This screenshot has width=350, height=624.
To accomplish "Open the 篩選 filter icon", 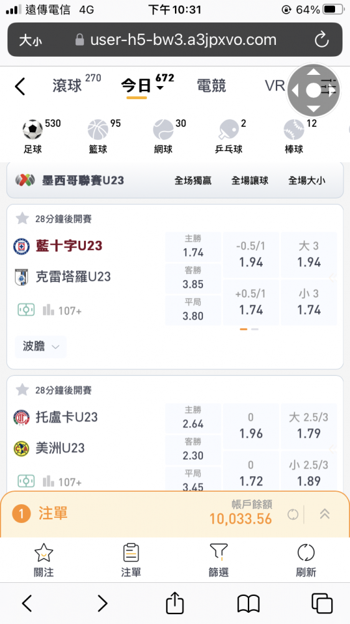I will 219,552.
